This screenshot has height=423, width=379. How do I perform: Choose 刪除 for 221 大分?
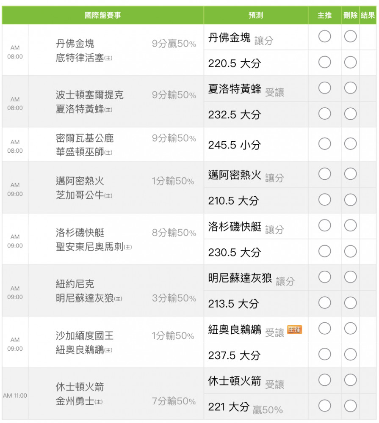click(x=350, y=406)
